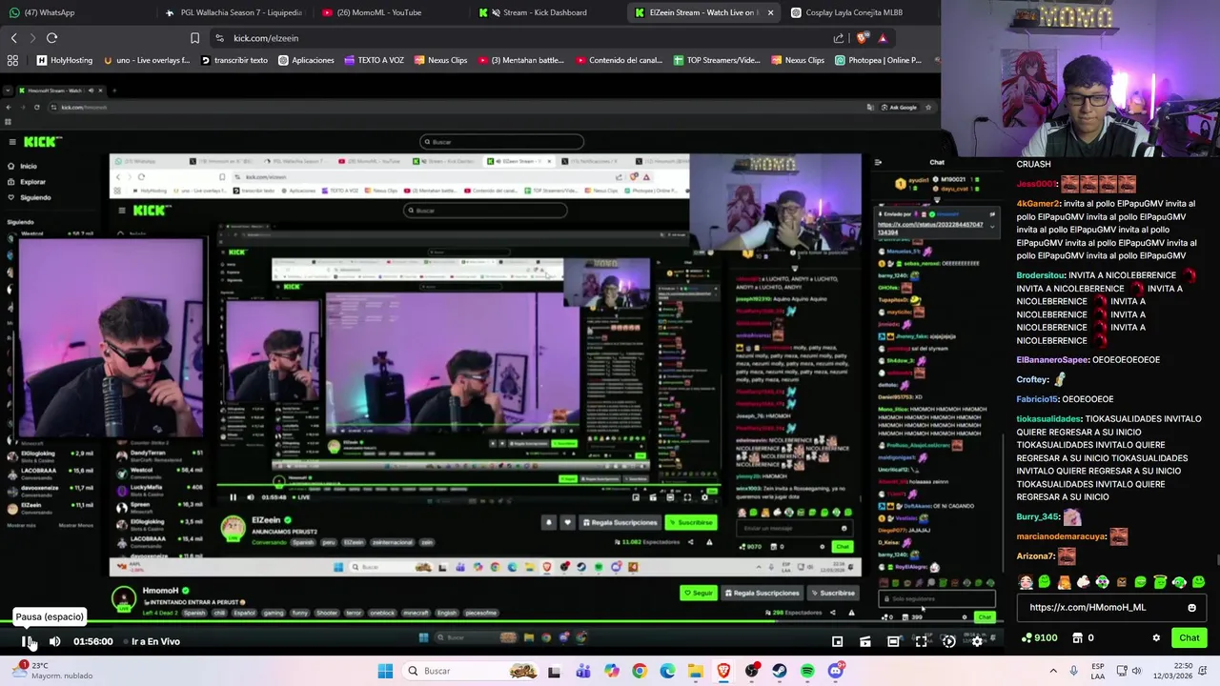Screen dimensions: 1220x686
Task: Open the weather widget showing 23°C
Action: [52, 671]
